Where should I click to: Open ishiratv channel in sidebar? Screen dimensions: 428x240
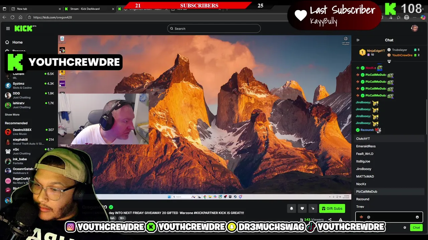point(29,105)
